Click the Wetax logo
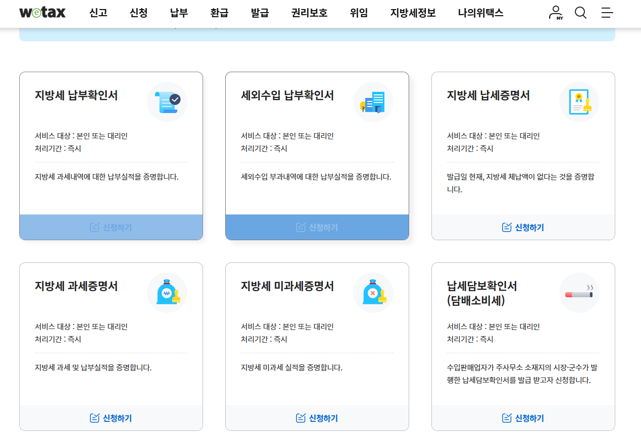Screen dimensions: 641x437 (42, 13)
